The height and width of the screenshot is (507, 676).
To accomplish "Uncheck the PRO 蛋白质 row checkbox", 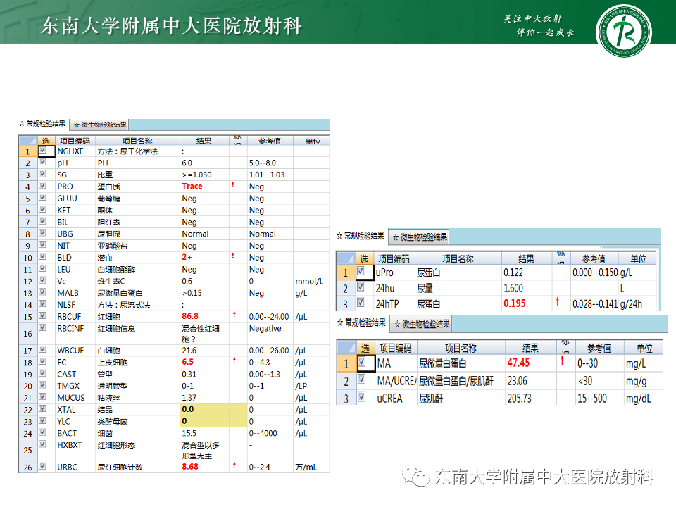I will pyautogui.click(x=43, y=186).
